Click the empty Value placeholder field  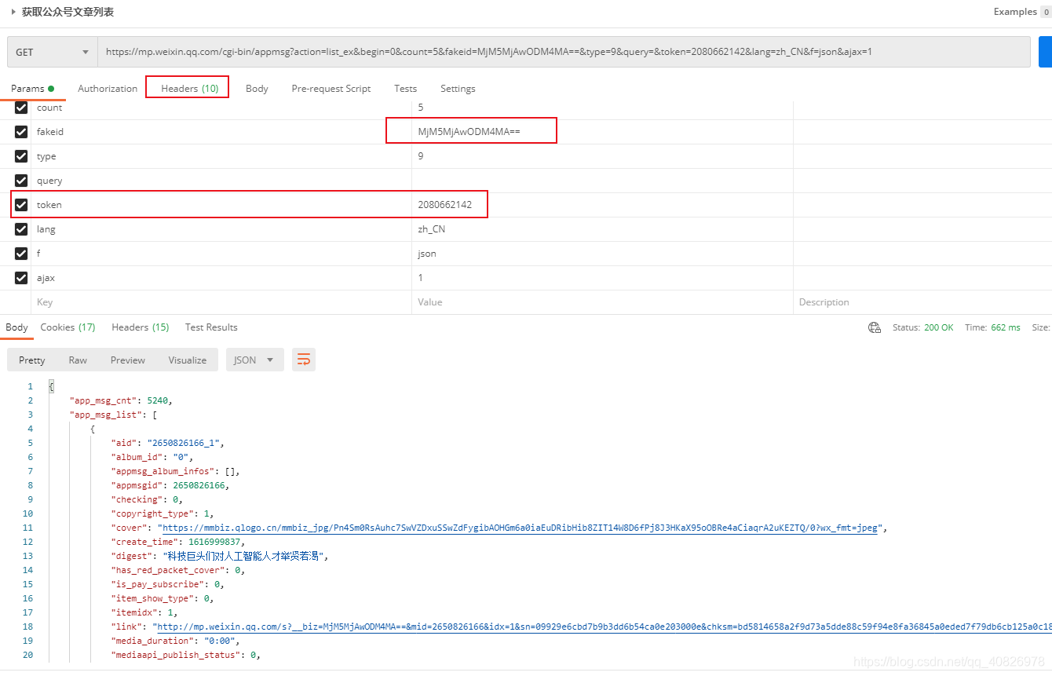pos(602,302)
